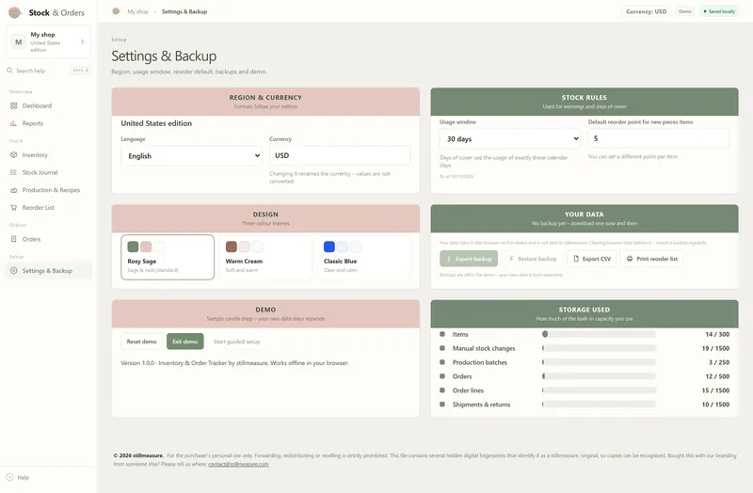Select the Classic Blue theme card
The image size is (753, 493).
coord(363,257)
